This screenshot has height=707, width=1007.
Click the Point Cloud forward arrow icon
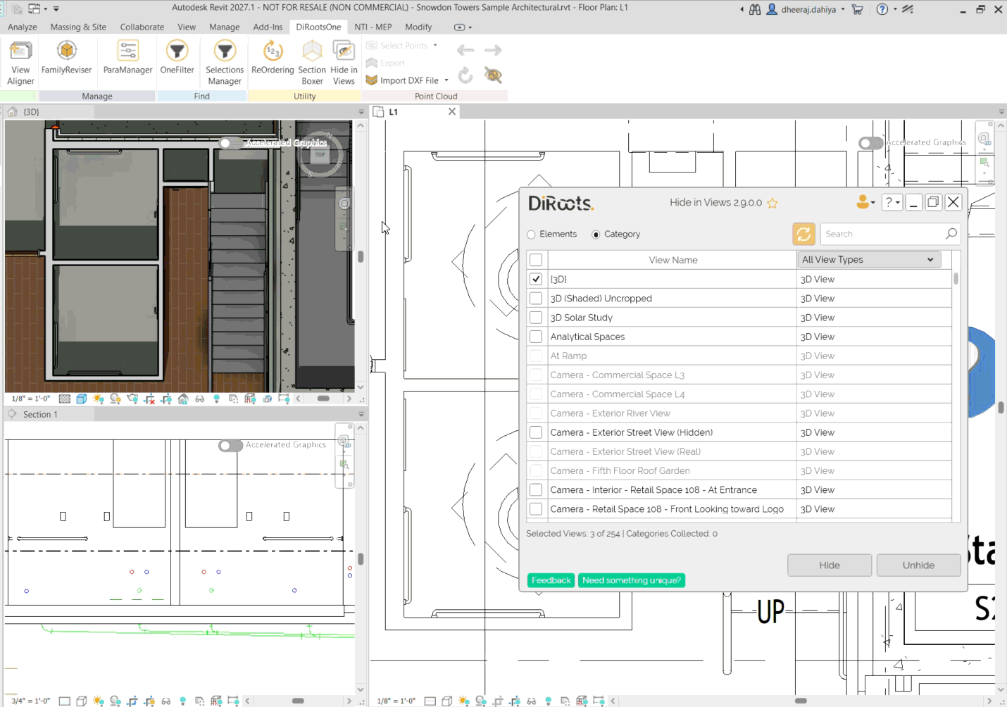(x=493, y=50)
